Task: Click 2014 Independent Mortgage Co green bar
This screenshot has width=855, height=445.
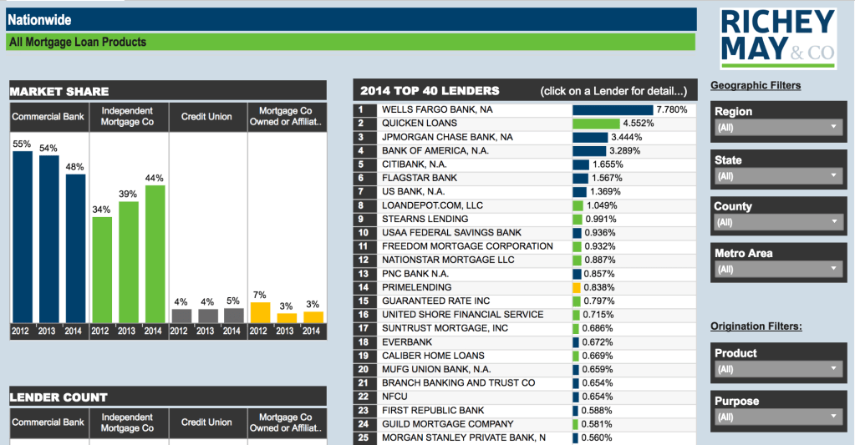Action: point(155,254)
